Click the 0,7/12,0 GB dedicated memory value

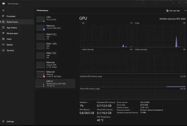tap(104, 106)
